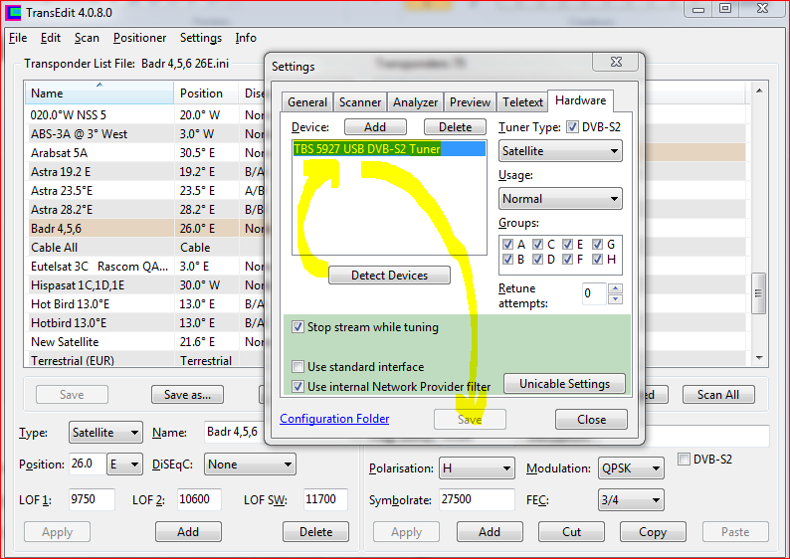Decrease Retune attempts with down arrow
Screen dimensions: 790x559
[615, 298]
